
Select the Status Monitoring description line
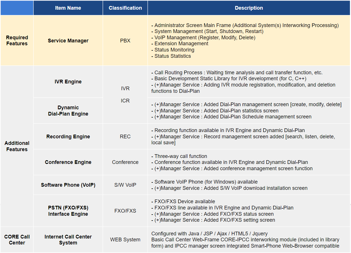point(174,50)
